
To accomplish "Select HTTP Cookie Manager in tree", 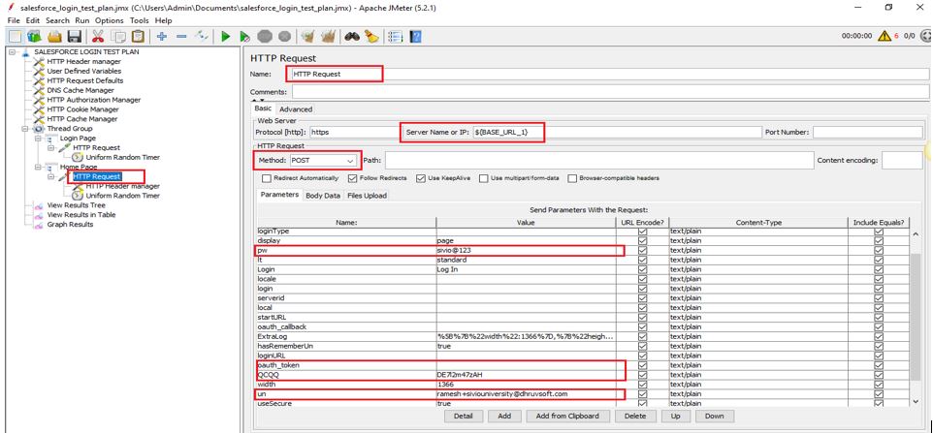I will [x=82, y=109].
